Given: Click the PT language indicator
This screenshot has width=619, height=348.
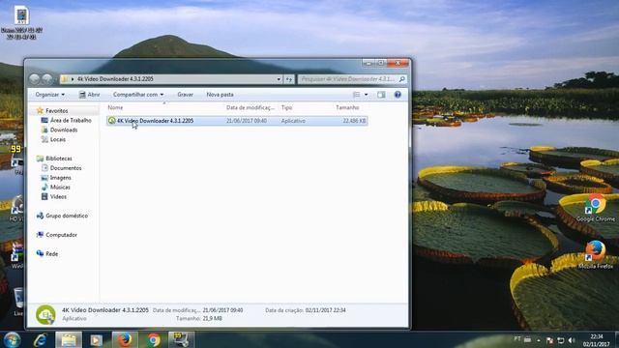Looking at the screenshot, I should (517, 339).
